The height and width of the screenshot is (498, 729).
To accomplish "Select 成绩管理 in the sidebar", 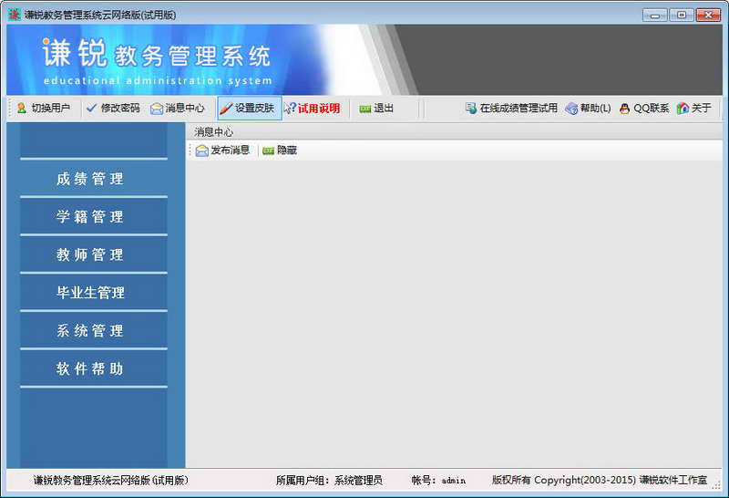I will pyautogui.click(x=89, y=179).
